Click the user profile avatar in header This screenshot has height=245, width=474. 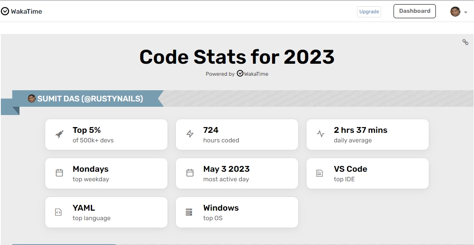pos(455,12)
